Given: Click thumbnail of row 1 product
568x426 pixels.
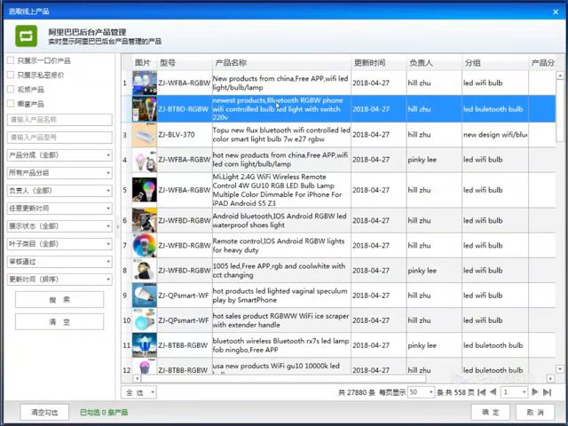Looking at the screenshot, I should [144, 83].
